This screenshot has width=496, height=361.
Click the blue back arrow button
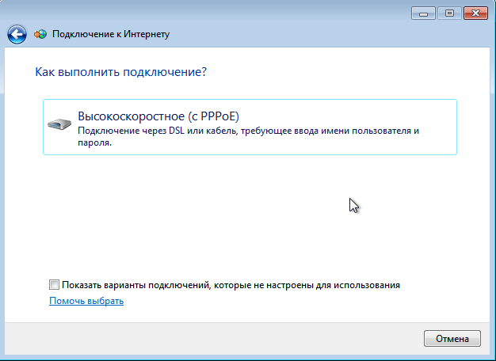[x=17, y=34]
